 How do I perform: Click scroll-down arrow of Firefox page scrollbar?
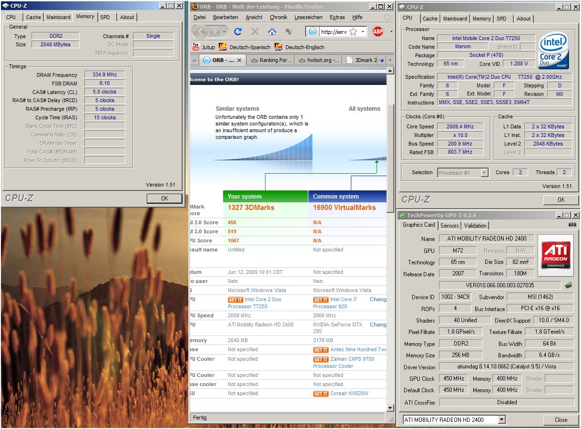390,408
